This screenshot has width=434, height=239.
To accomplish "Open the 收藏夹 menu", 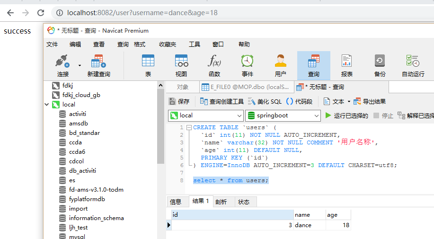I will tap(168, 44).
